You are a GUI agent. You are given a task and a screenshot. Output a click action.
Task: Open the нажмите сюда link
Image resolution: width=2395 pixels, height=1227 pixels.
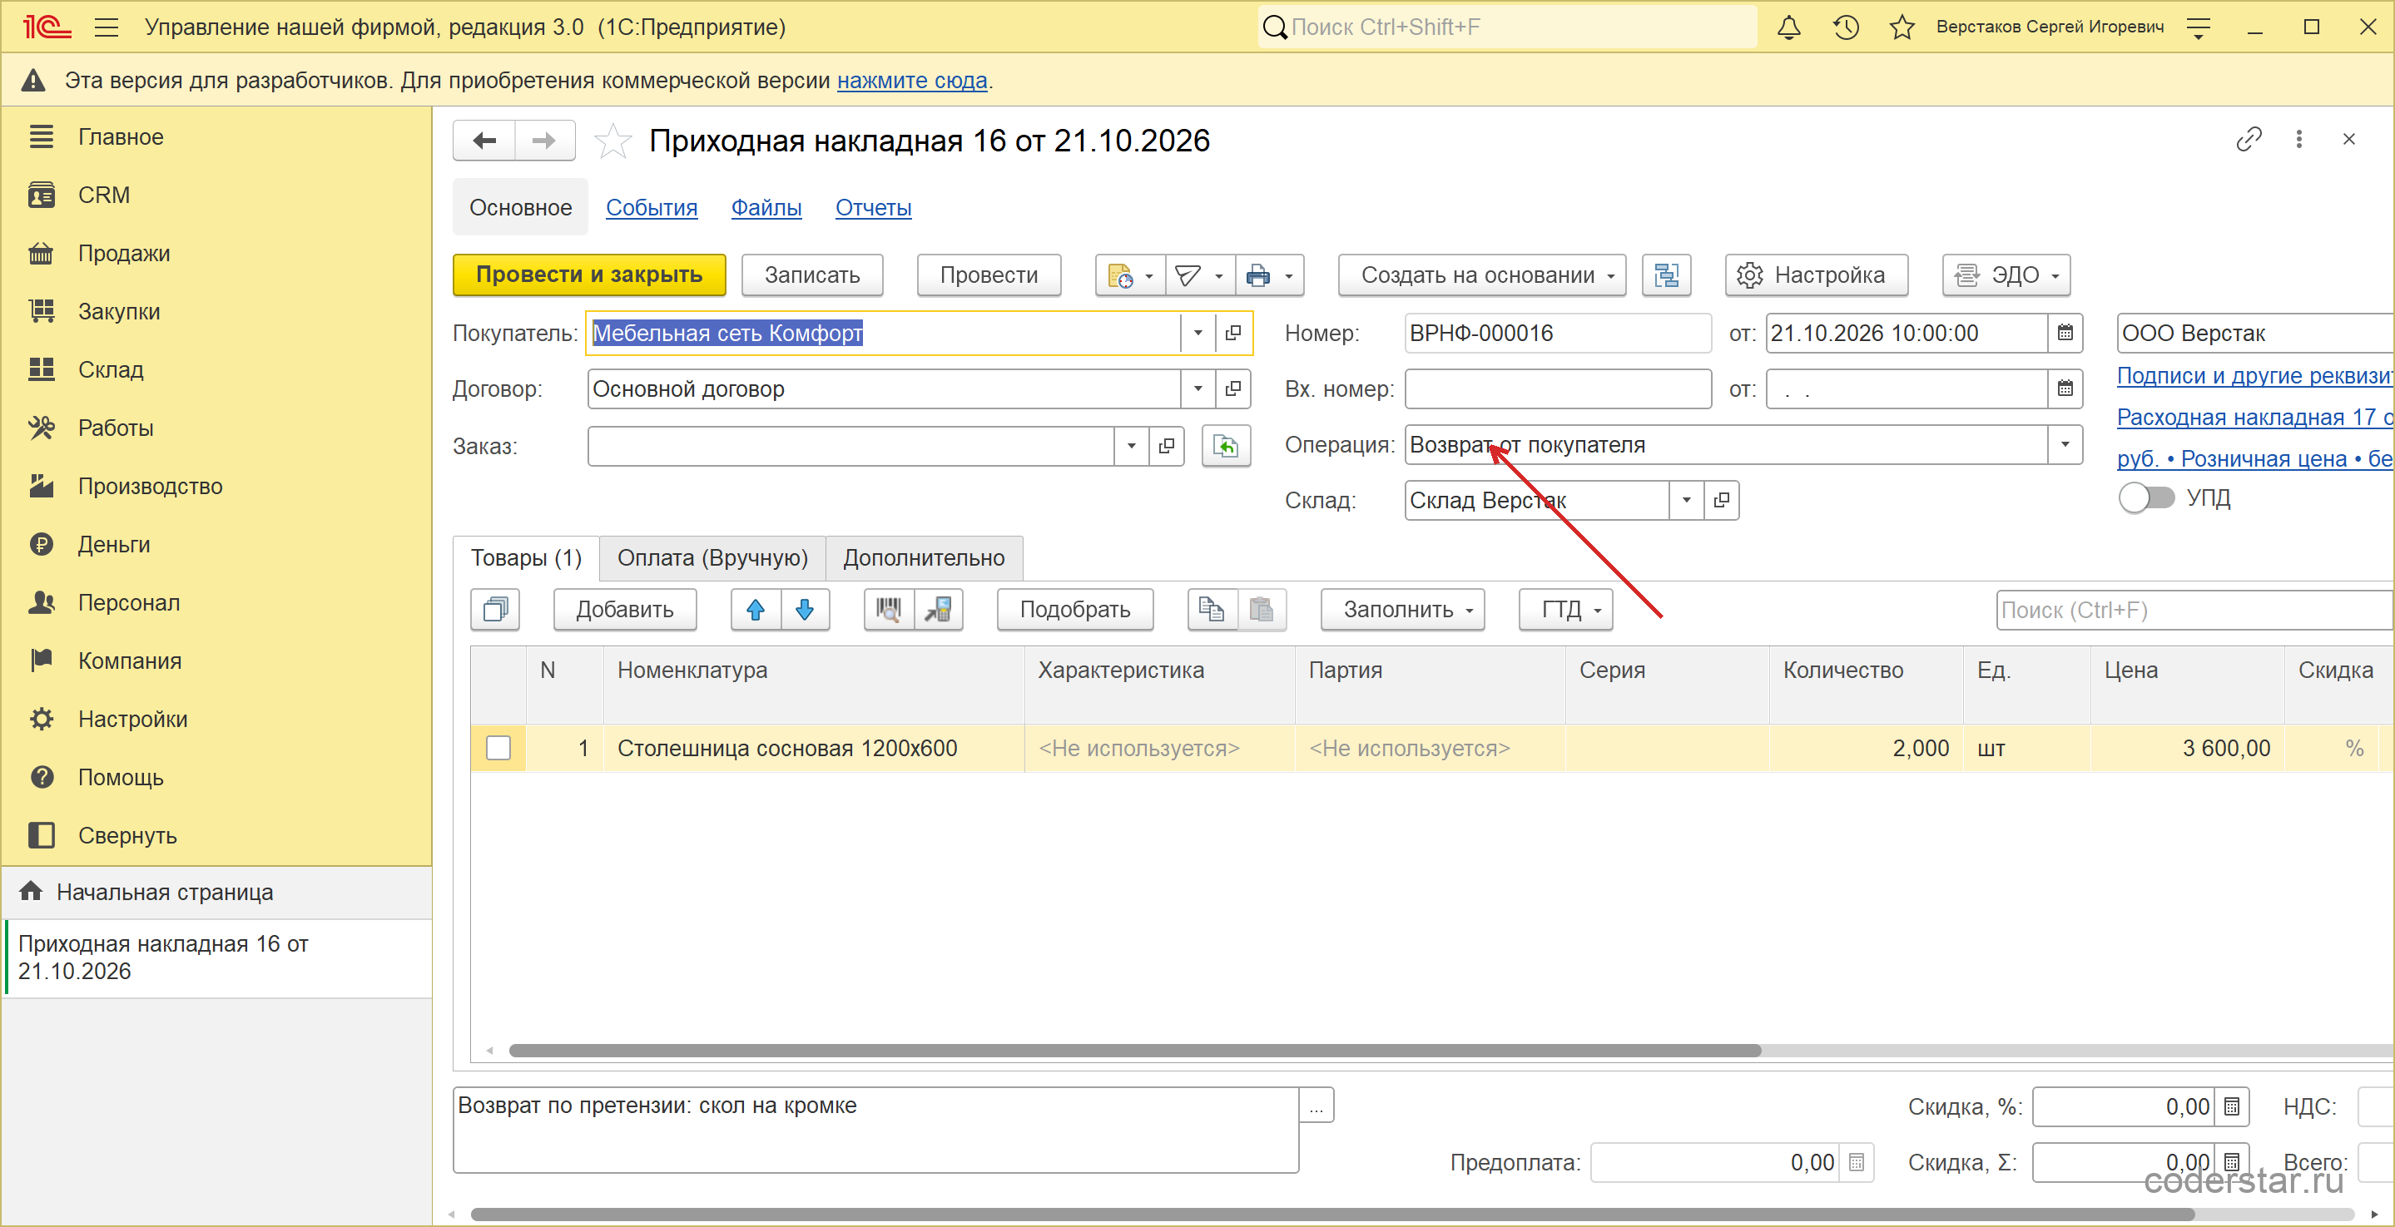(x=911, y=81)
